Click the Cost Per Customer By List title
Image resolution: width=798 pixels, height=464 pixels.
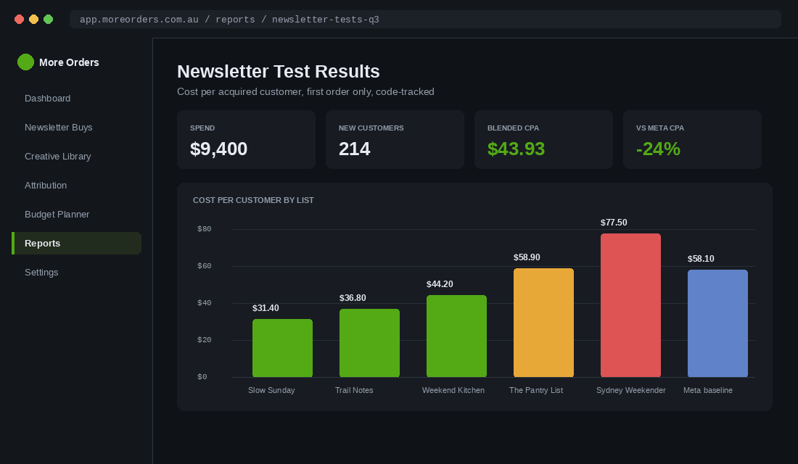pyautogui.click(x=253, y=200)
